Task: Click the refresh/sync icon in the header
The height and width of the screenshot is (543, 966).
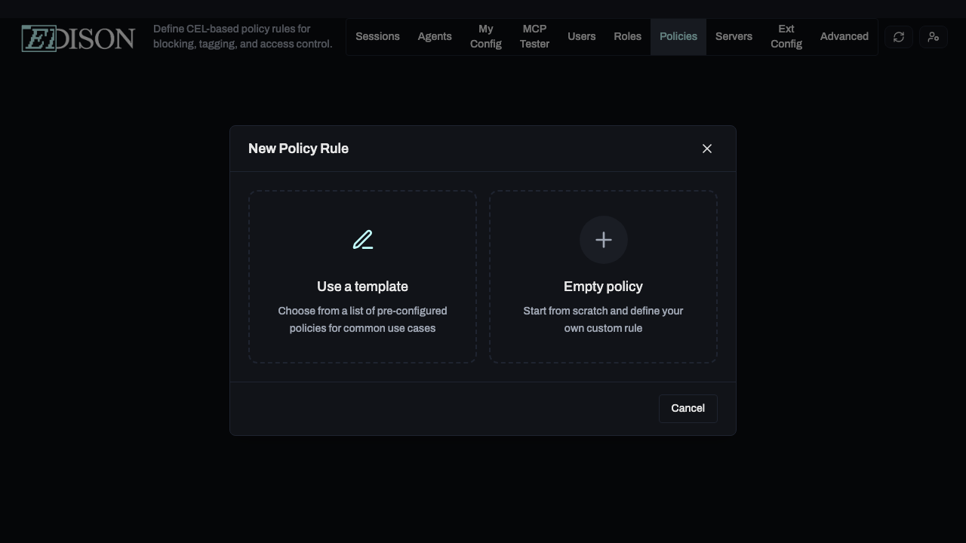Action: tap(898, 36)
